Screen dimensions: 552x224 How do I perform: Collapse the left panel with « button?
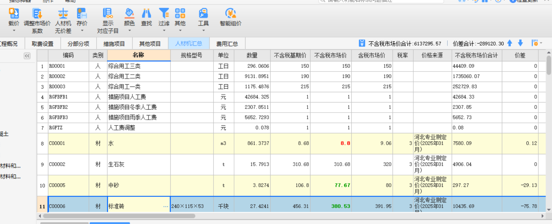[x=27, y=56]
